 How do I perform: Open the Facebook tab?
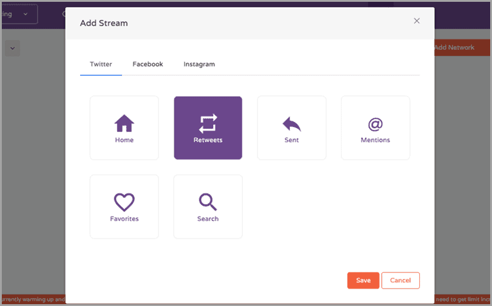point(148,64)
